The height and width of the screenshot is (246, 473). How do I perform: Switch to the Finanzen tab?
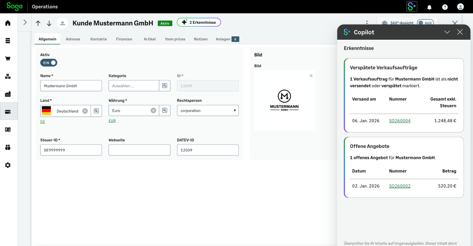(x=124, y=39)
